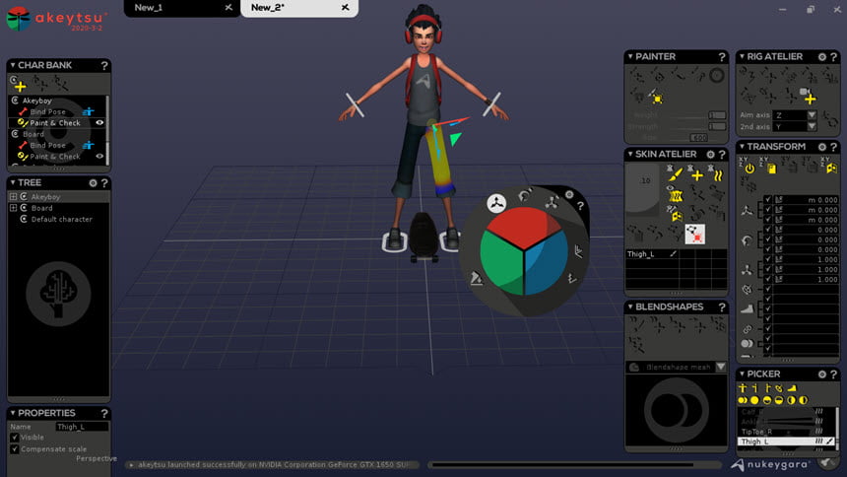Toggle Board Paint & Check visibility eye
847x477 pixels.
[99, 157]
